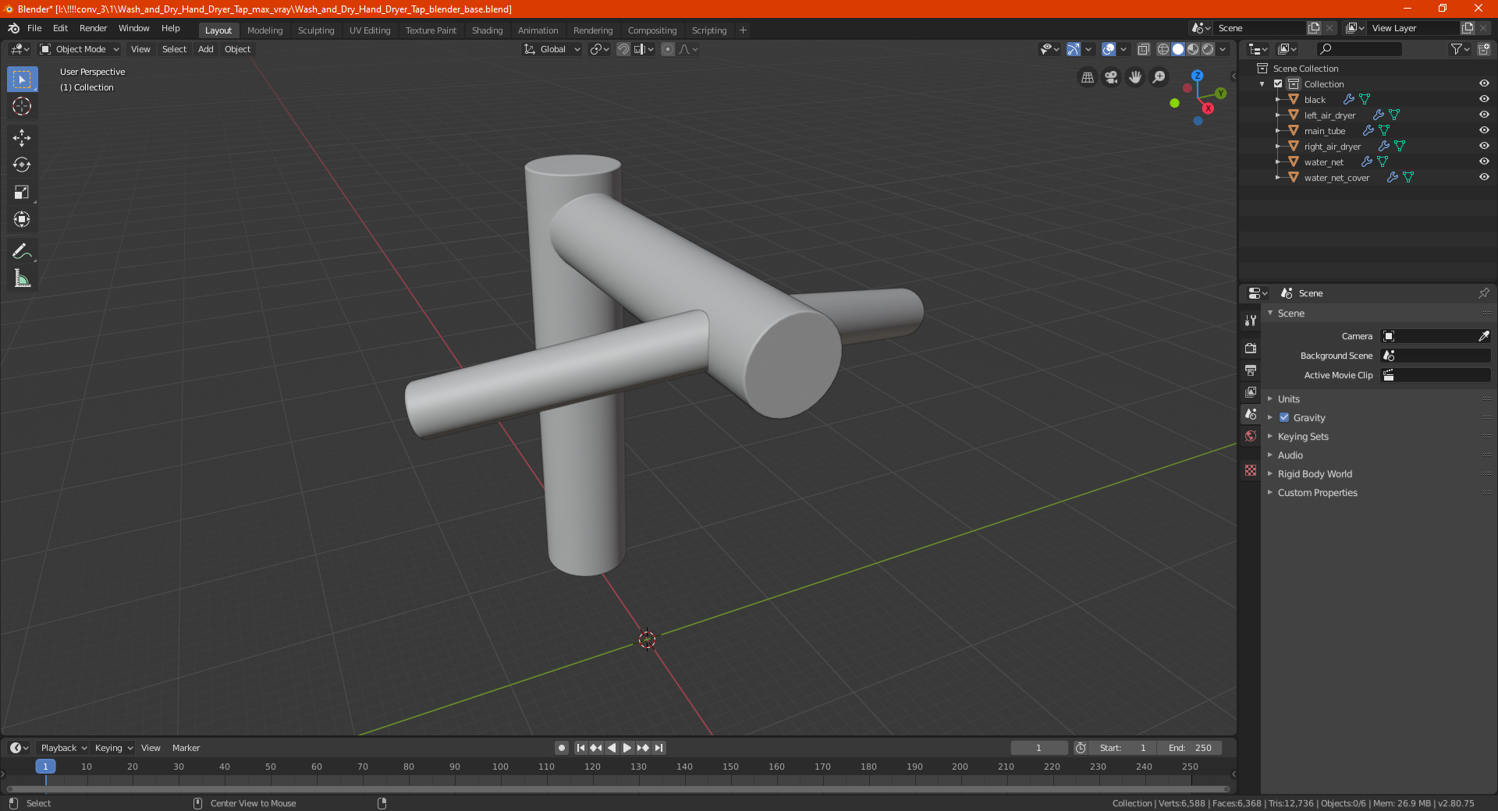The image size is (1498, 811).
Task: Open the Render menu
Action: point(93,28)
